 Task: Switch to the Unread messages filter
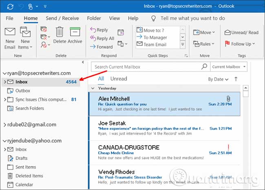pyautogui.click(x=119, y=79)
